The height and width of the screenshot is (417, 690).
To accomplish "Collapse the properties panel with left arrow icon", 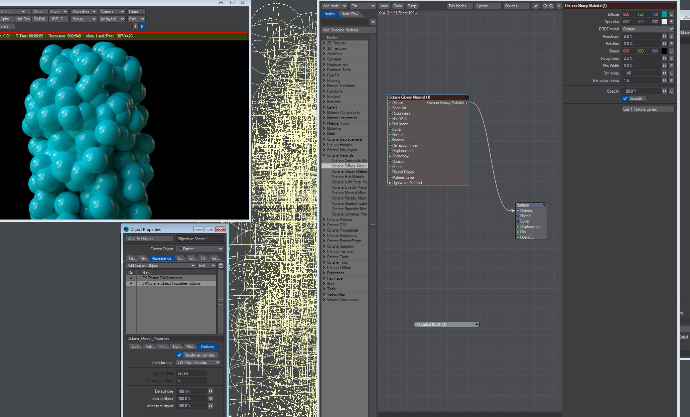I will 559,6.
